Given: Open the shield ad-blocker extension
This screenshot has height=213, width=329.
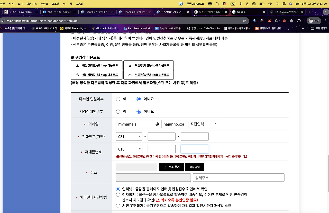Looking at the screenshot, I should tap(291, 20).
